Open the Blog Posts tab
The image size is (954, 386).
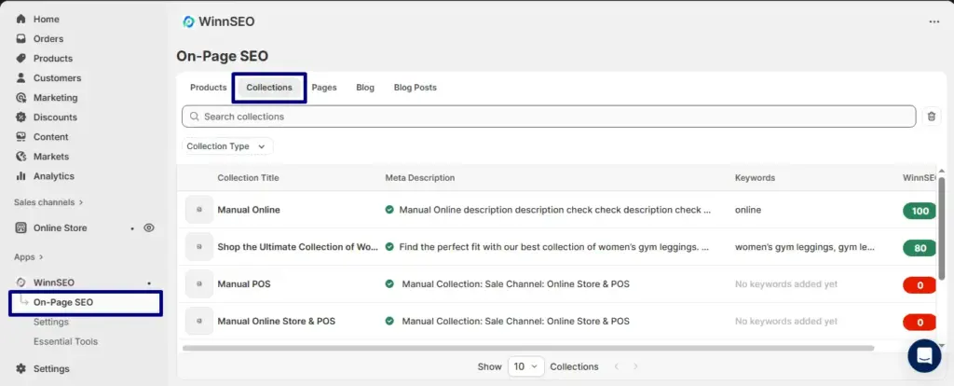(x=415, y=87)
